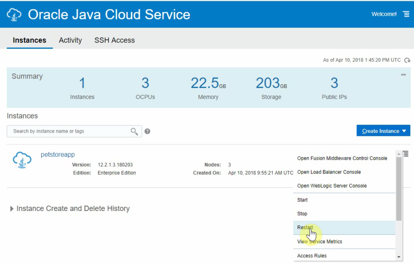Click the OCPUs summary count
414x264 pixels.
pos(145,83)
